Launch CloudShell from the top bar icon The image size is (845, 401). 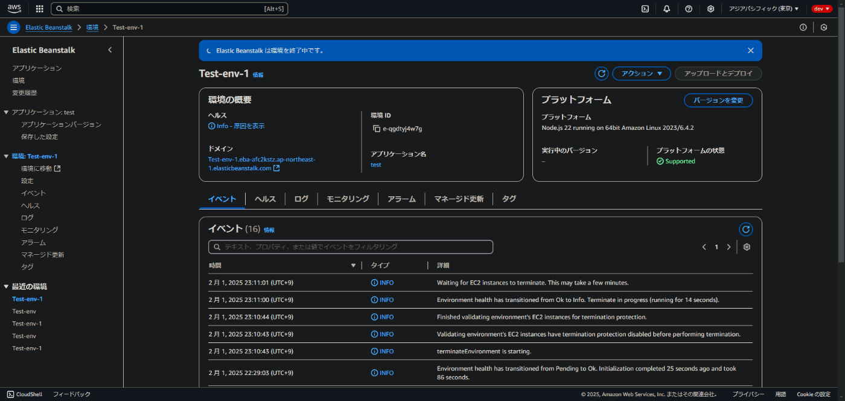click(x=645, y=8)
